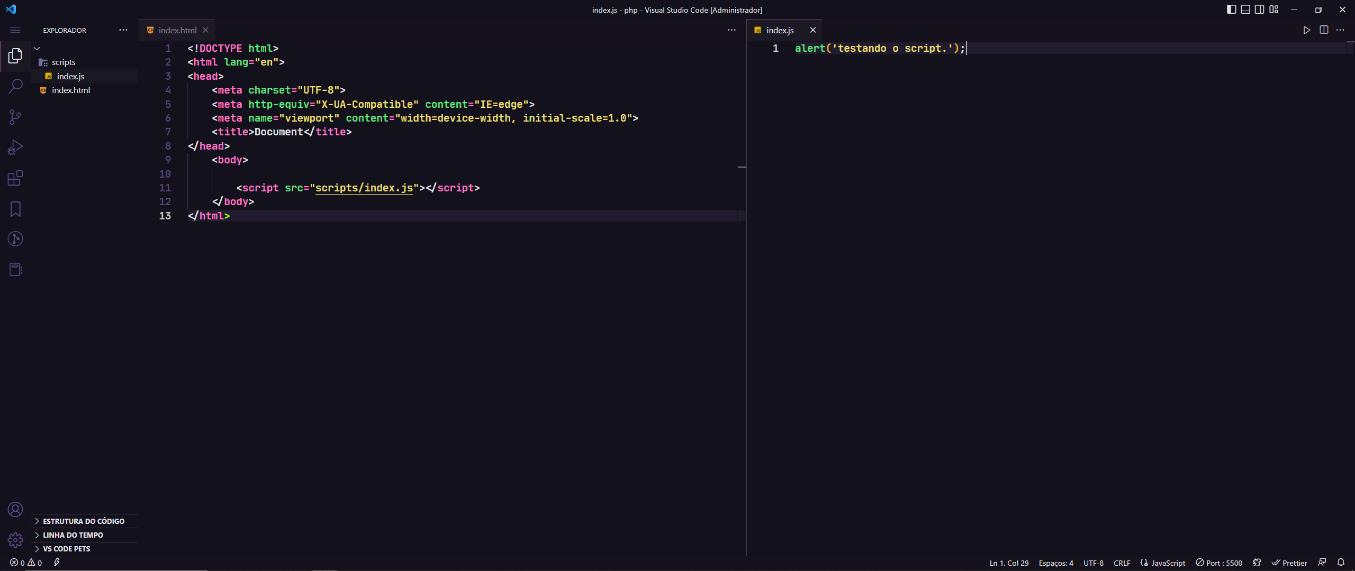Click the alert code line in index.js
The image size is (1355, 571).
tap(880, 49)
